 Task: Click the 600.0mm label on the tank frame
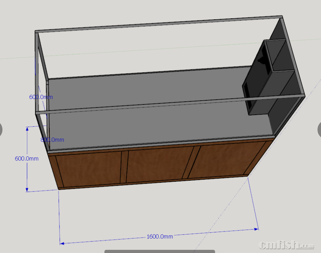tap(41, 97)
